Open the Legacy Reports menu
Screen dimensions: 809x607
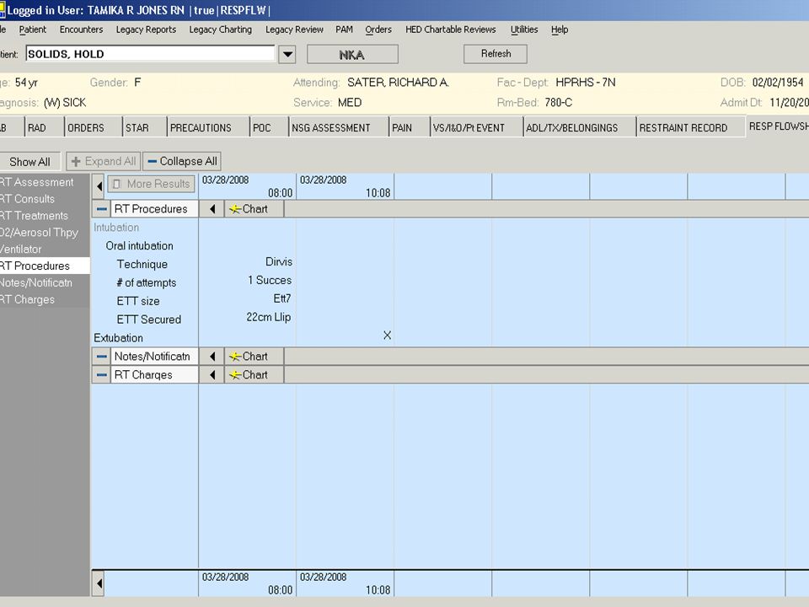[x=146, y=30]
